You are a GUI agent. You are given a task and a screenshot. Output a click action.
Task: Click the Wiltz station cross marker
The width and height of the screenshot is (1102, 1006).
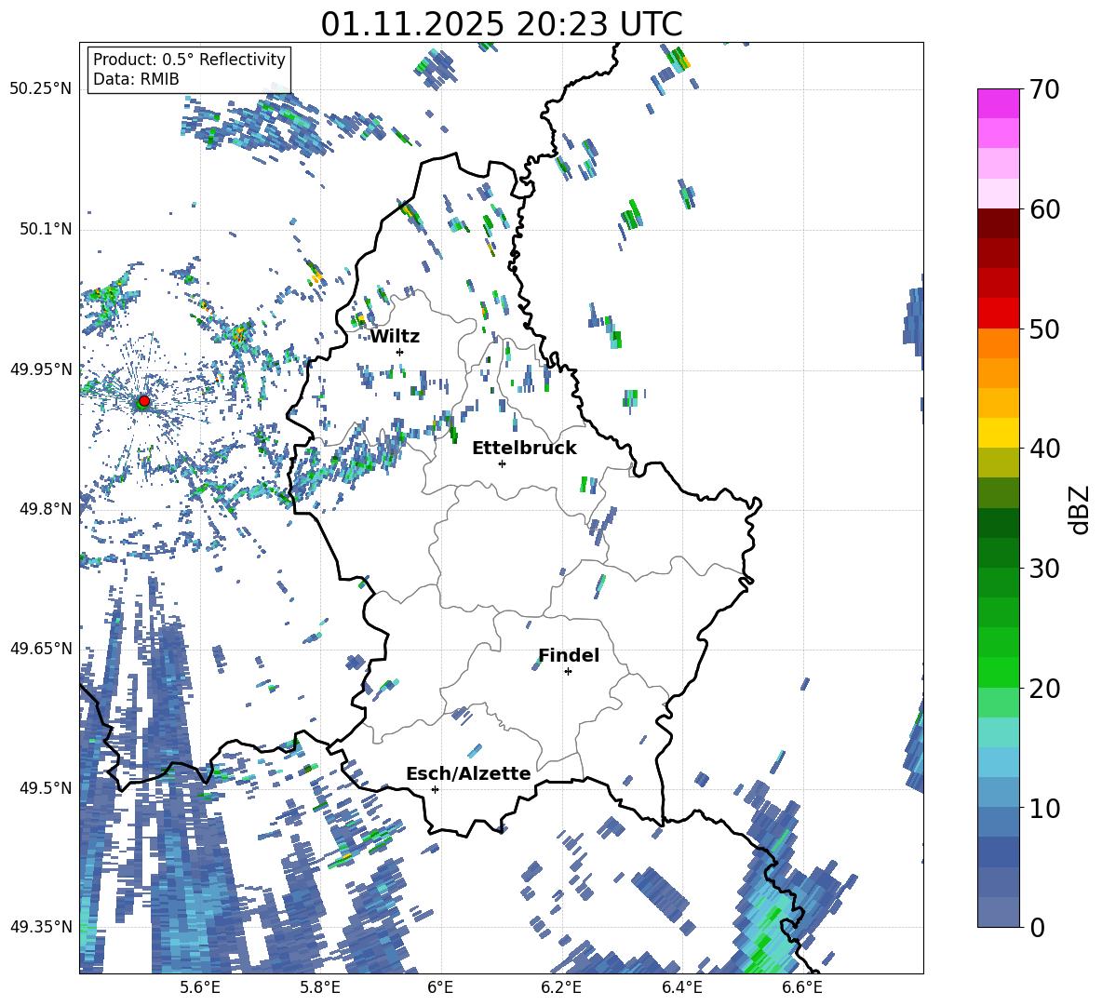(400, 352)
